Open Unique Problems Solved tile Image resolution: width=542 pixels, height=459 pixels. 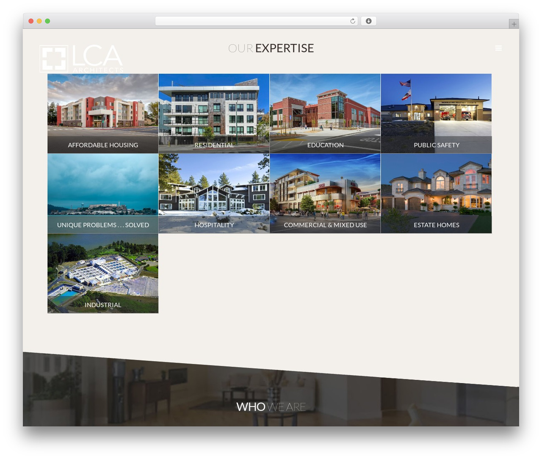coord(103,194)
